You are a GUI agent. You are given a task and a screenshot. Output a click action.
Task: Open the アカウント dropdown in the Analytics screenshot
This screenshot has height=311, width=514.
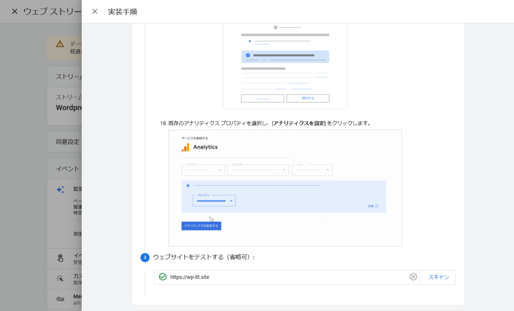point(203,170)
